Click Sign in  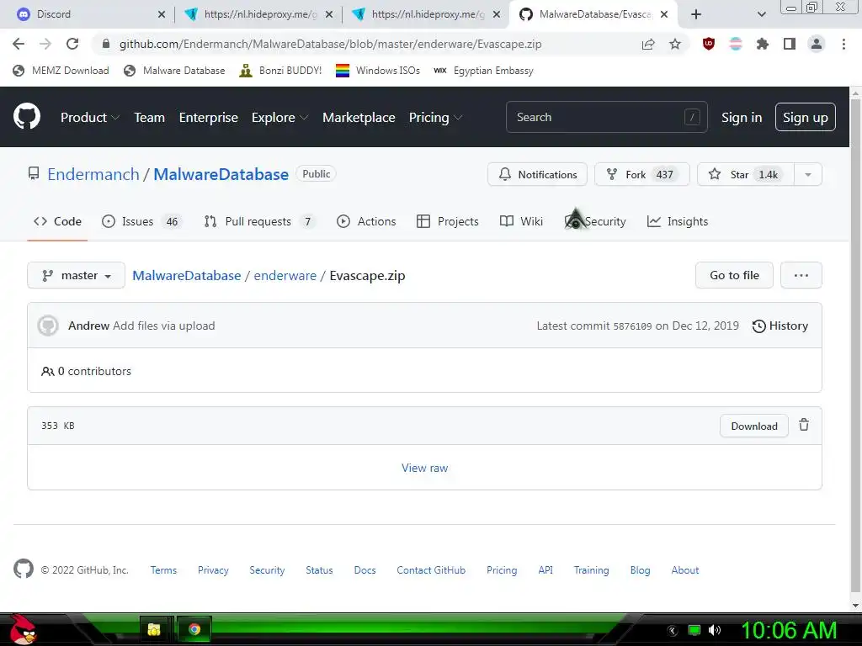(742, 117)
